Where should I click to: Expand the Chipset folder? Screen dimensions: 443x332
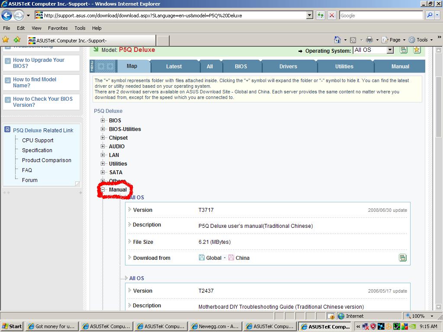point(103,138)
